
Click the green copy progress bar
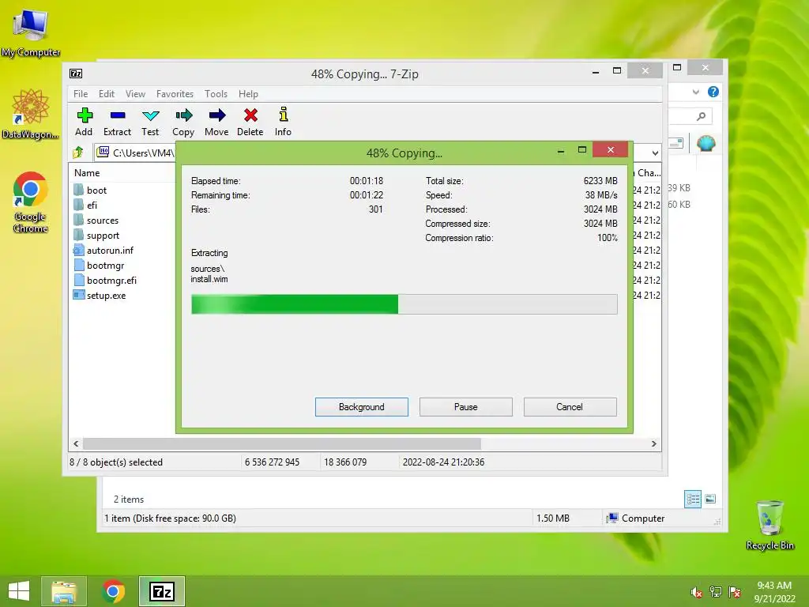click(x=404, y=304)
